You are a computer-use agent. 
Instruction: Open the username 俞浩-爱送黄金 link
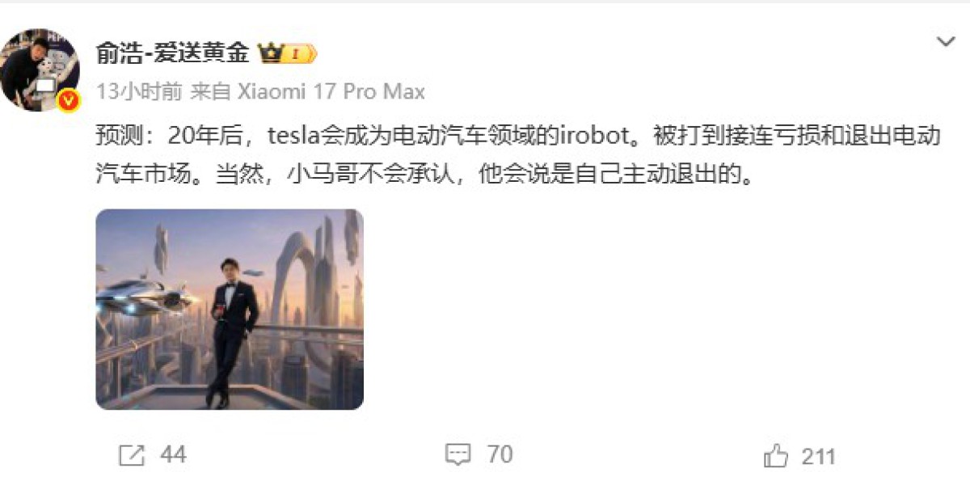tap(172, 54)
